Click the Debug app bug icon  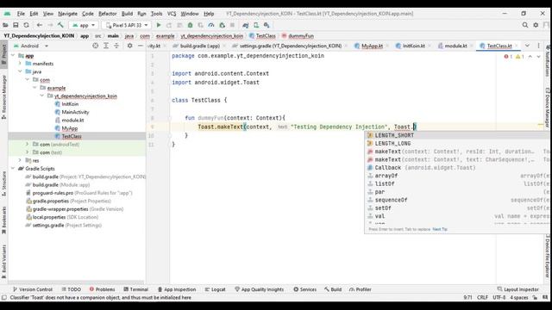coord(190,25)
